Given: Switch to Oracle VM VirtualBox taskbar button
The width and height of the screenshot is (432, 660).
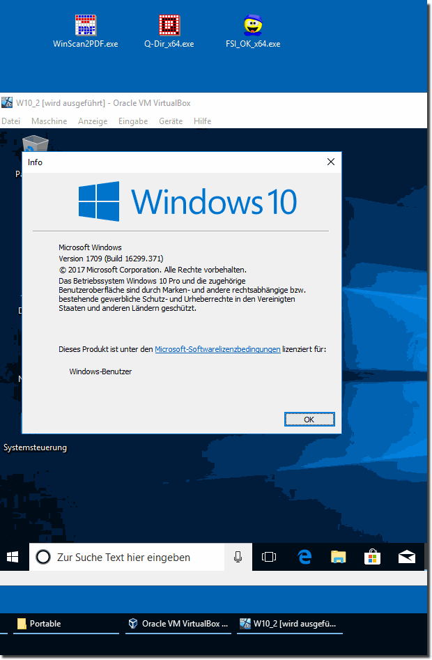Looking at the screenshot, I should tap(178, 624).
